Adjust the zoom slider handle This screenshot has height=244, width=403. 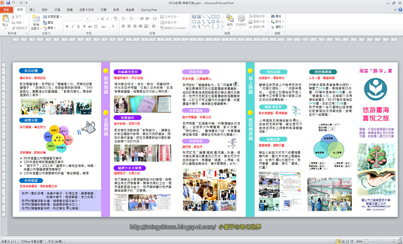(379, 242)
